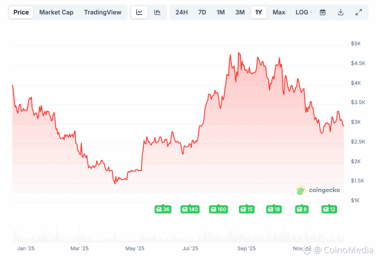Click the $3.5K price axis label
This screenshot has height=259, width=376.
pyautogui.click(x=358, y=102)
